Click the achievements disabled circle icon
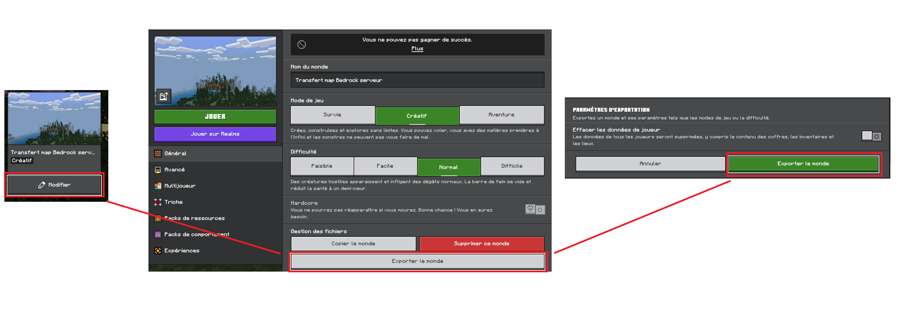The height and width of the screenshot is (332, 913). point(302,45)
